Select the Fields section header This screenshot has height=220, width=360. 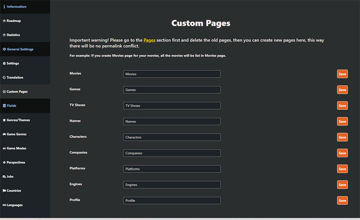[11, 106]
